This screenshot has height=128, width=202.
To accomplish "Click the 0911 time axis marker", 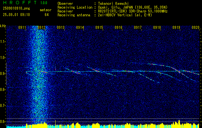I will point(22,27).
